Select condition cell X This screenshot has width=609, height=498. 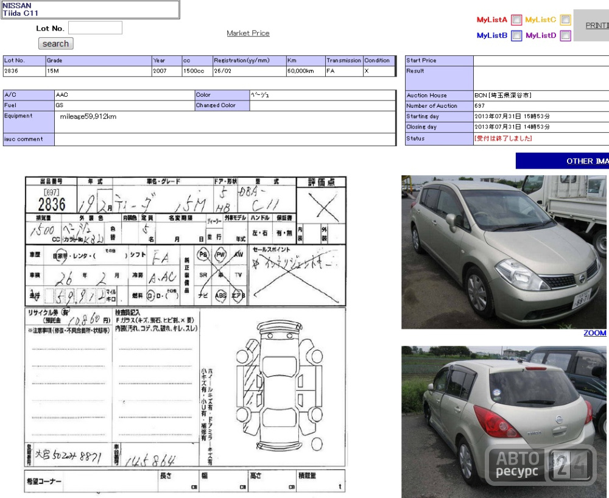(379, 71)
